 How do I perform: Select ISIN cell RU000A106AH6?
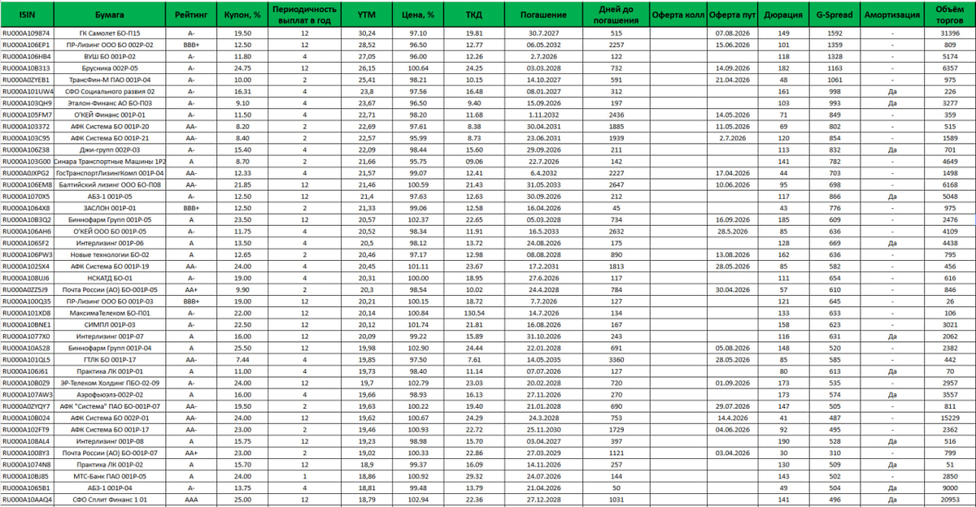click(x=28, y=232)
